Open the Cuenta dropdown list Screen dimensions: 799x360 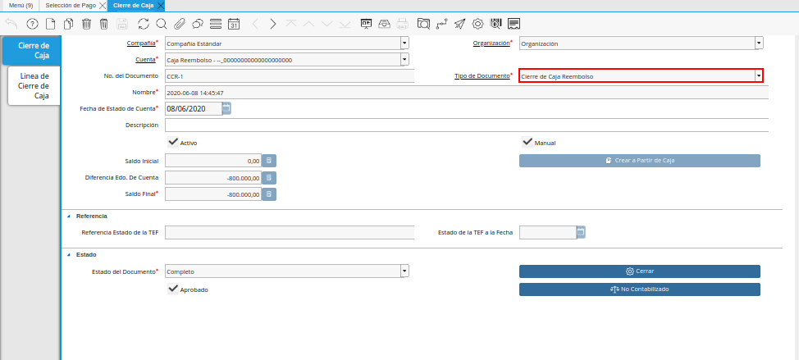point(404,60)
